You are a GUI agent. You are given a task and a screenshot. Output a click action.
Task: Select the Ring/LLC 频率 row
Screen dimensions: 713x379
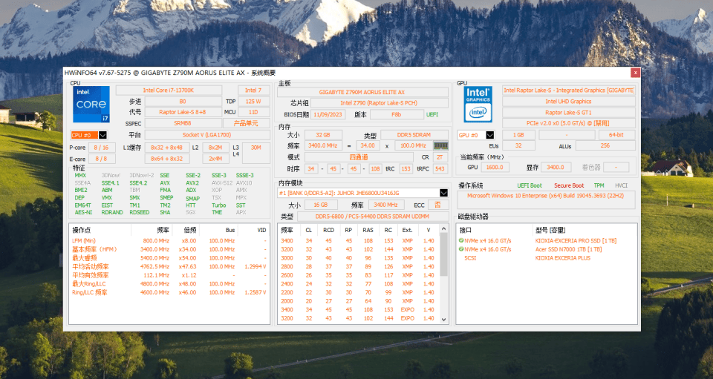click(169, 292)
